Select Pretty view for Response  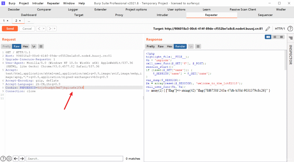click(151, 46)
